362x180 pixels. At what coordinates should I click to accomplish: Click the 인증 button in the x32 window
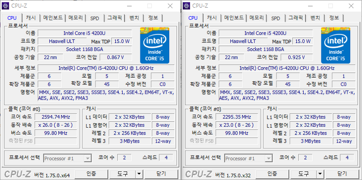[272, 174]
